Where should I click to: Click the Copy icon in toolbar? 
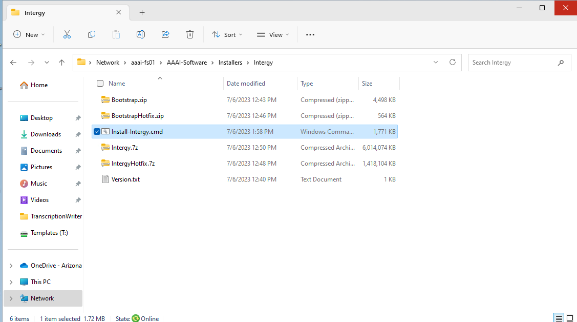pyautogui.click(x=92, y=35)
